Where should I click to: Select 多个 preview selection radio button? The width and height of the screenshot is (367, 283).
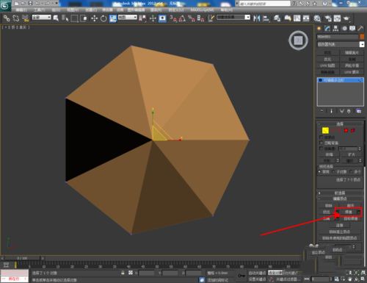tap(352, 172)
